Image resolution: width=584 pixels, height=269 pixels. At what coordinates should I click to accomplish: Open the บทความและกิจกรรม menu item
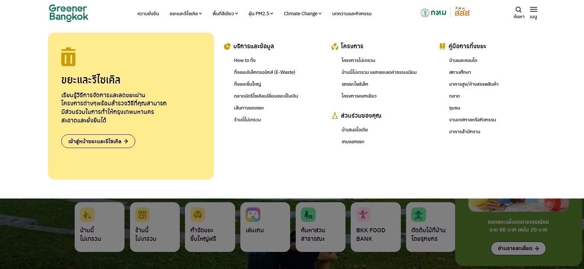tap(352, 14)
